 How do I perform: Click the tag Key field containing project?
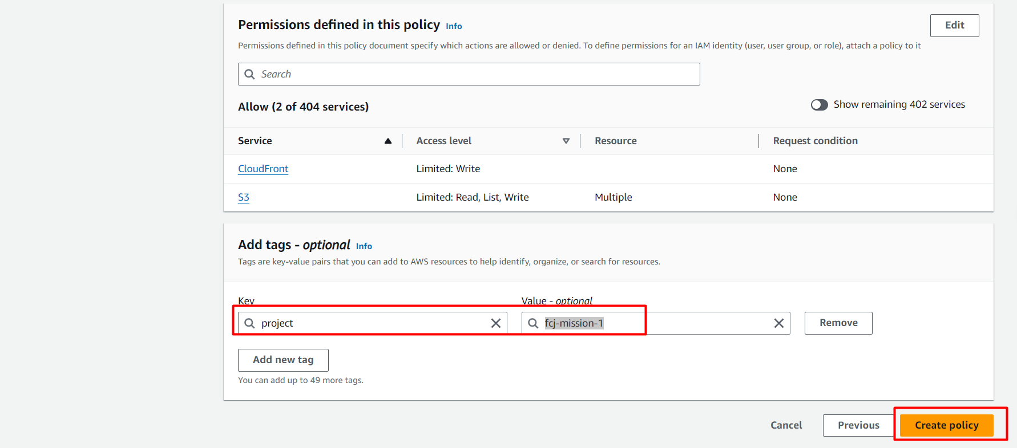(372, 323)
